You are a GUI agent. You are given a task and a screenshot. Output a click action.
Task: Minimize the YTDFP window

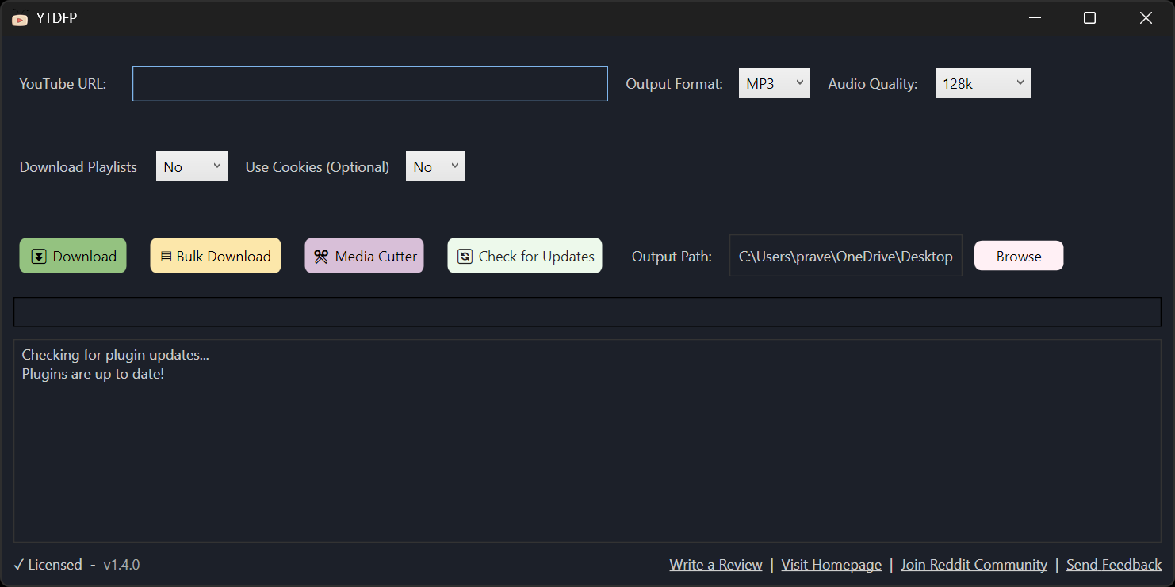(1035, 17)
